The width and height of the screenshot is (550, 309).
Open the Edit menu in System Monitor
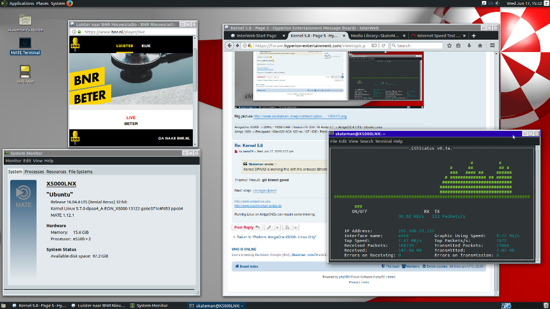coord(27,161)
